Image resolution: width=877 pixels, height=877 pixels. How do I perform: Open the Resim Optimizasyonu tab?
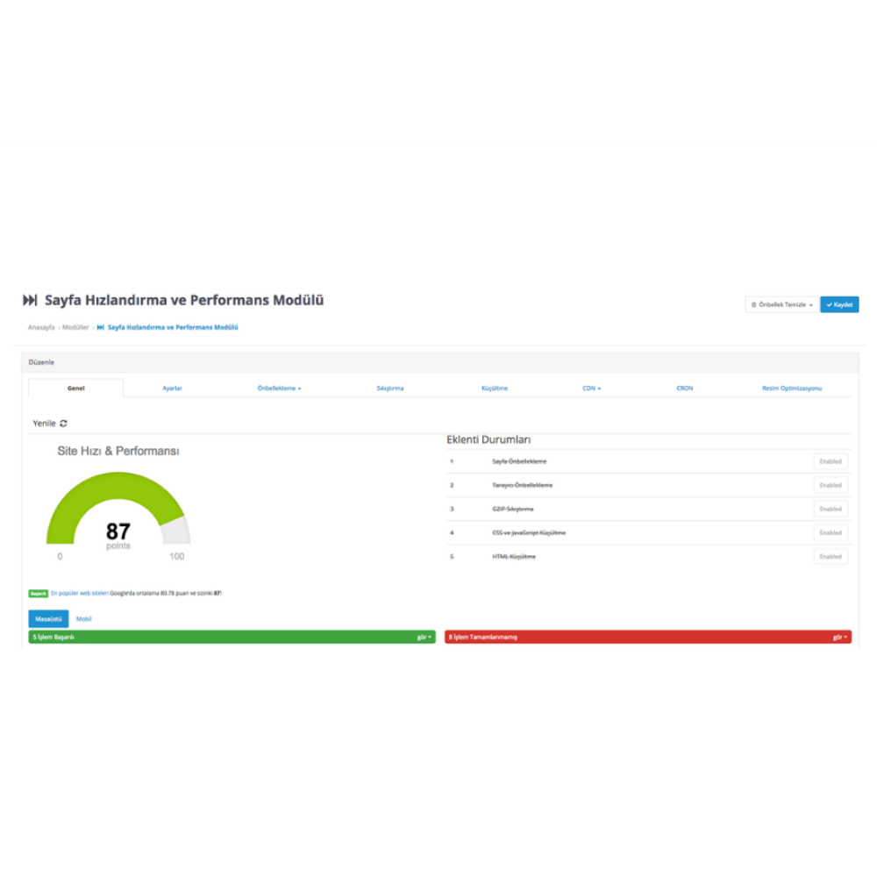click(792, 388)
